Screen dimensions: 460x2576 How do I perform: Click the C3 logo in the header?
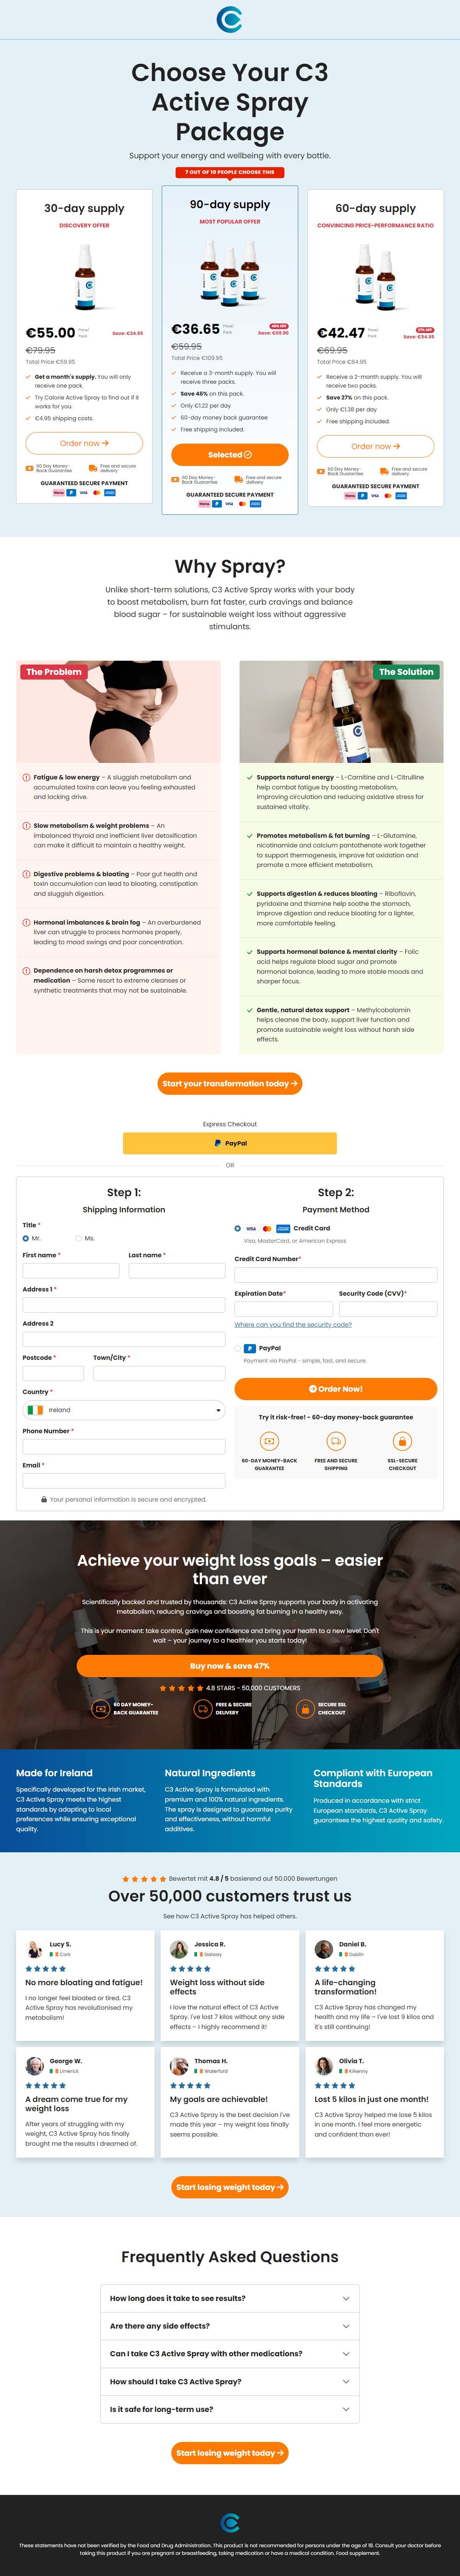coord(230,19)
